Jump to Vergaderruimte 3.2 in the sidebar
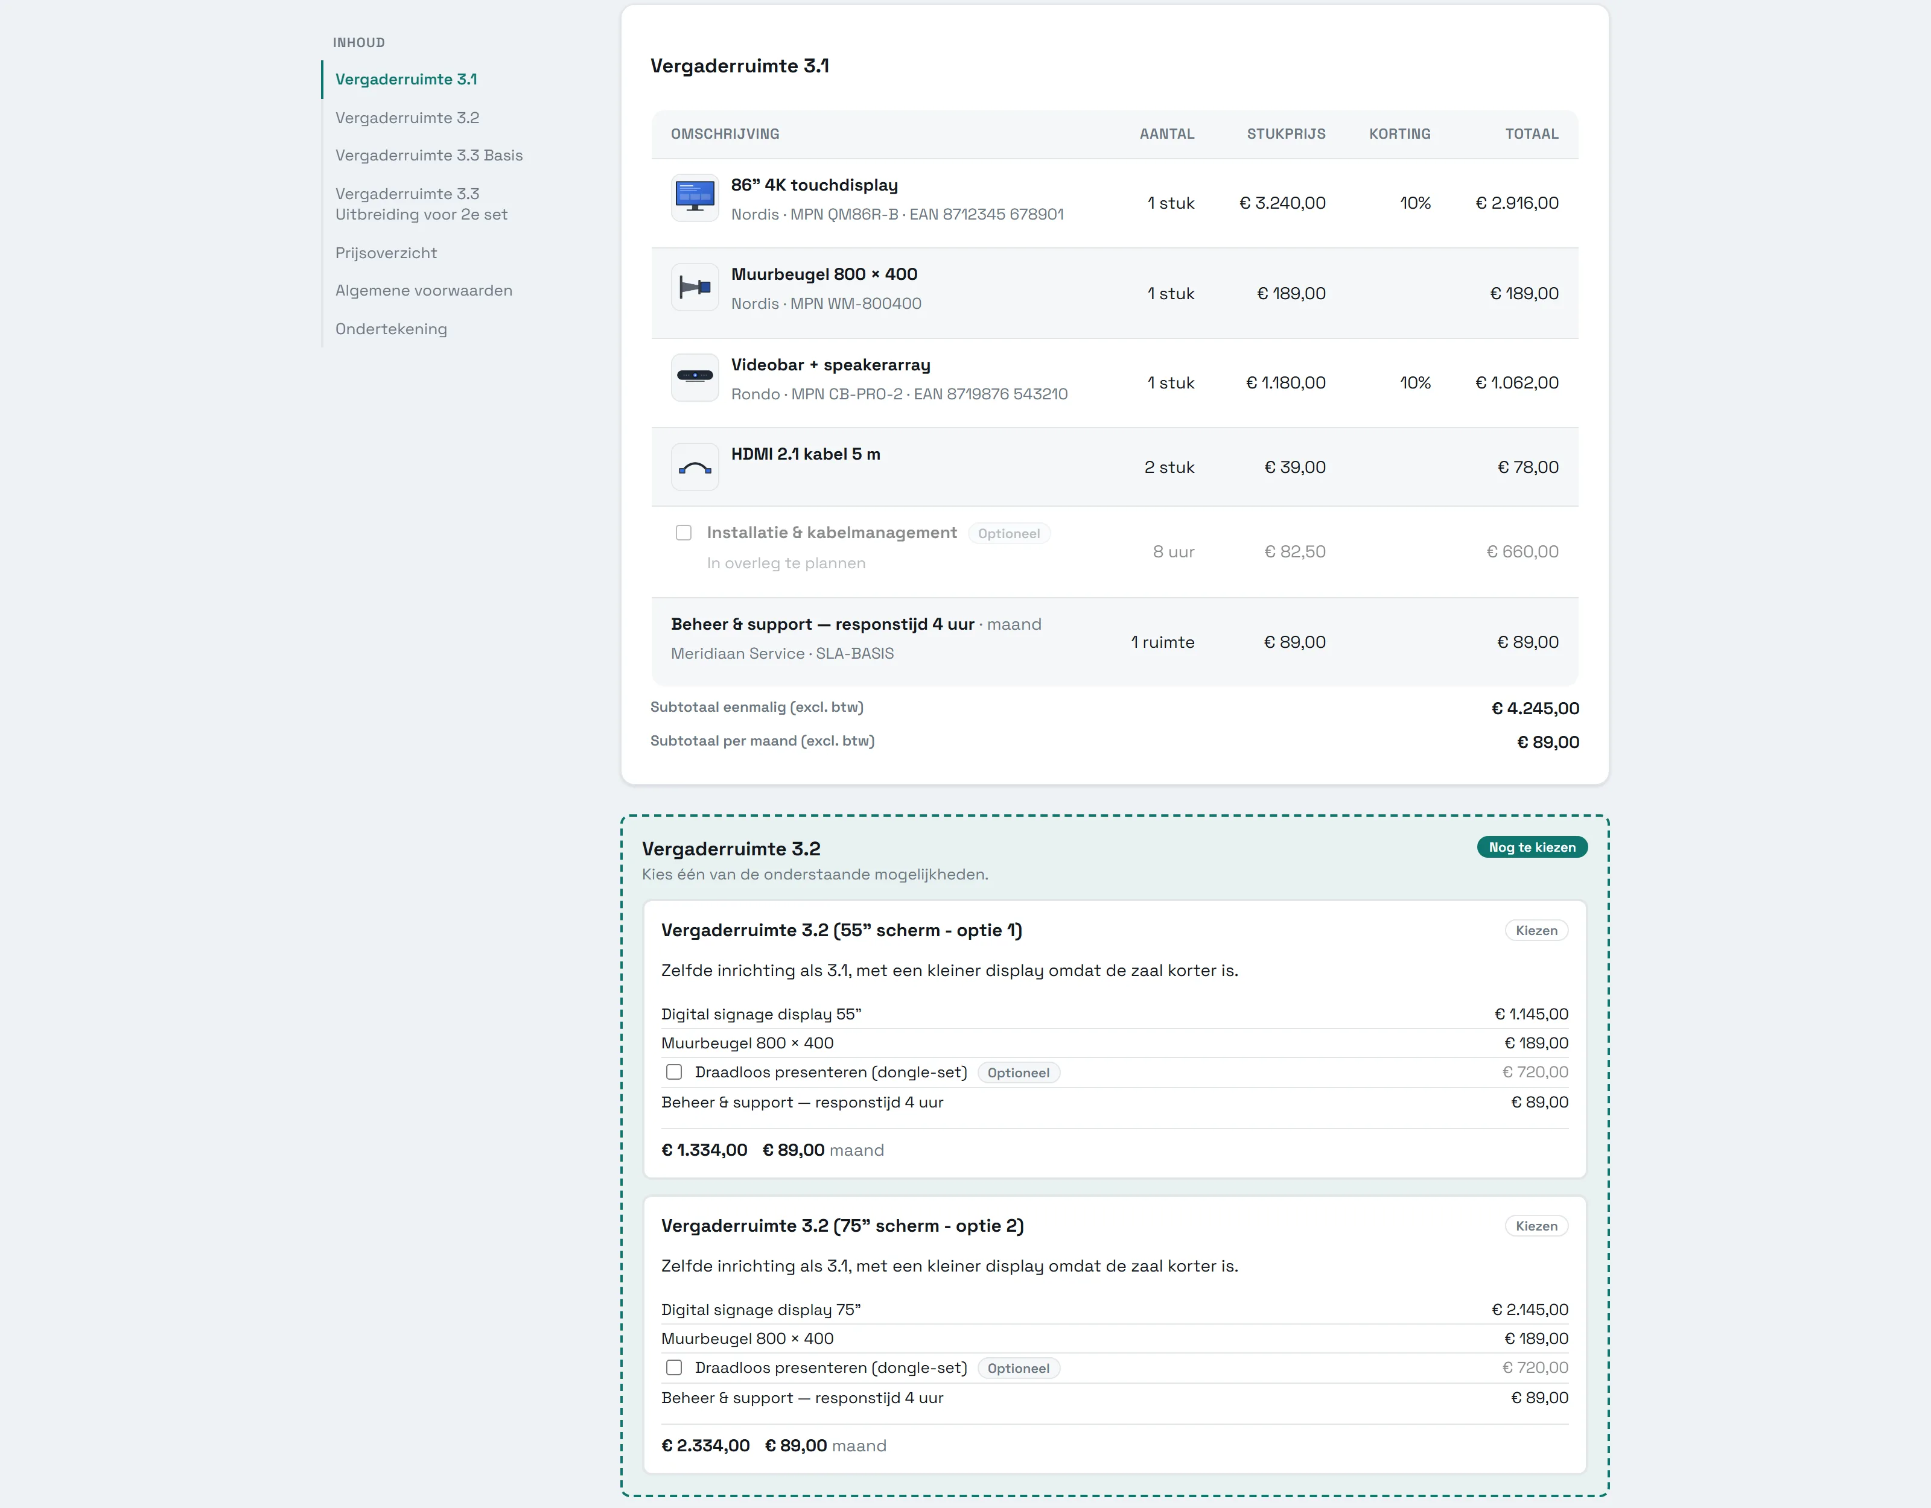1931x1508 pixels. (407, 118)
